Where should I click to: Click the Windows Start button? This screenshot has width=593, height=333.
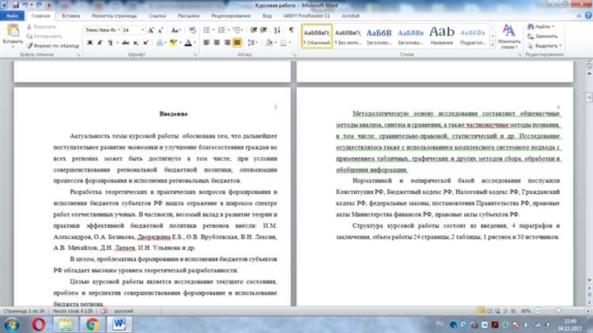(11, 324)
